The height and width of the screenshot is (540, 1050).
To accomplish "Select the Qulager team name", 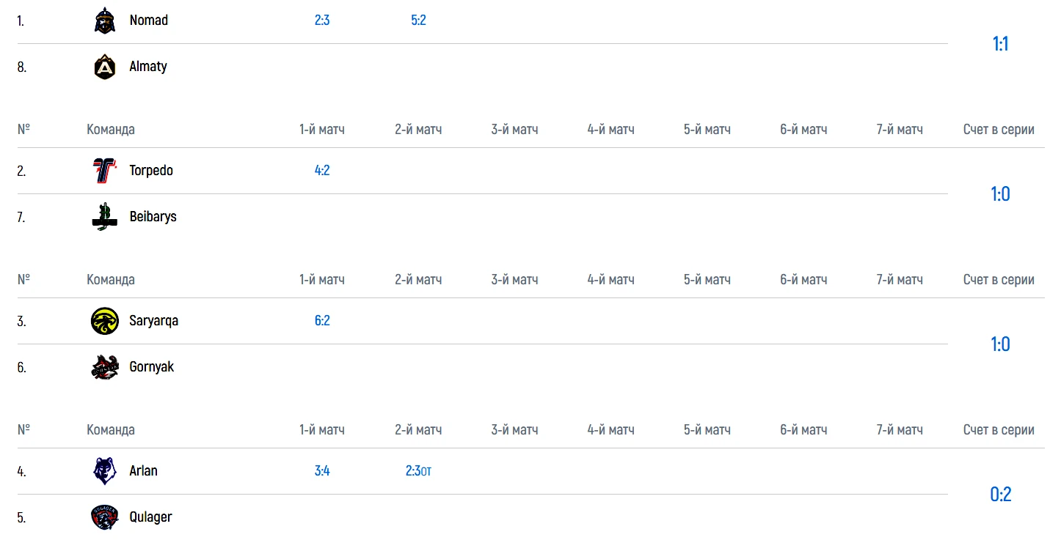I will [x=150, y=517].
